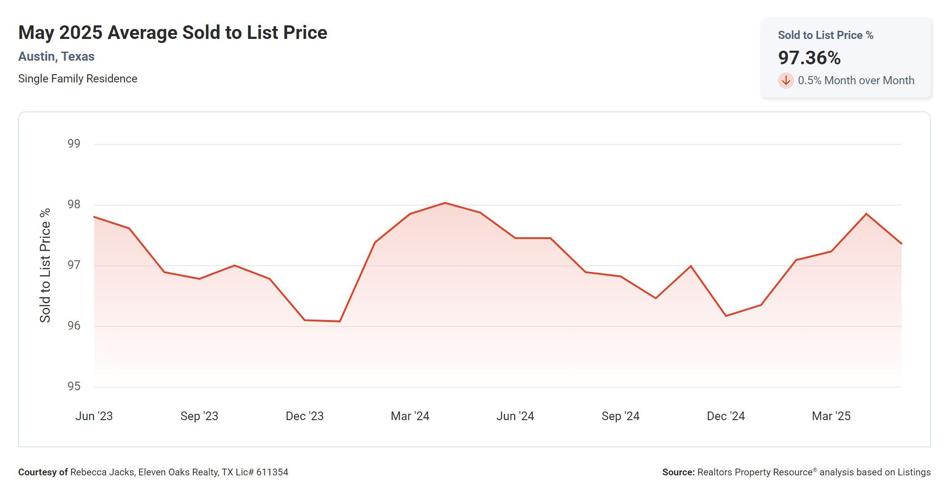Click the 95 y-axis tick label
The width and height of the screenshot is (949, 498).
click(74, 386)
